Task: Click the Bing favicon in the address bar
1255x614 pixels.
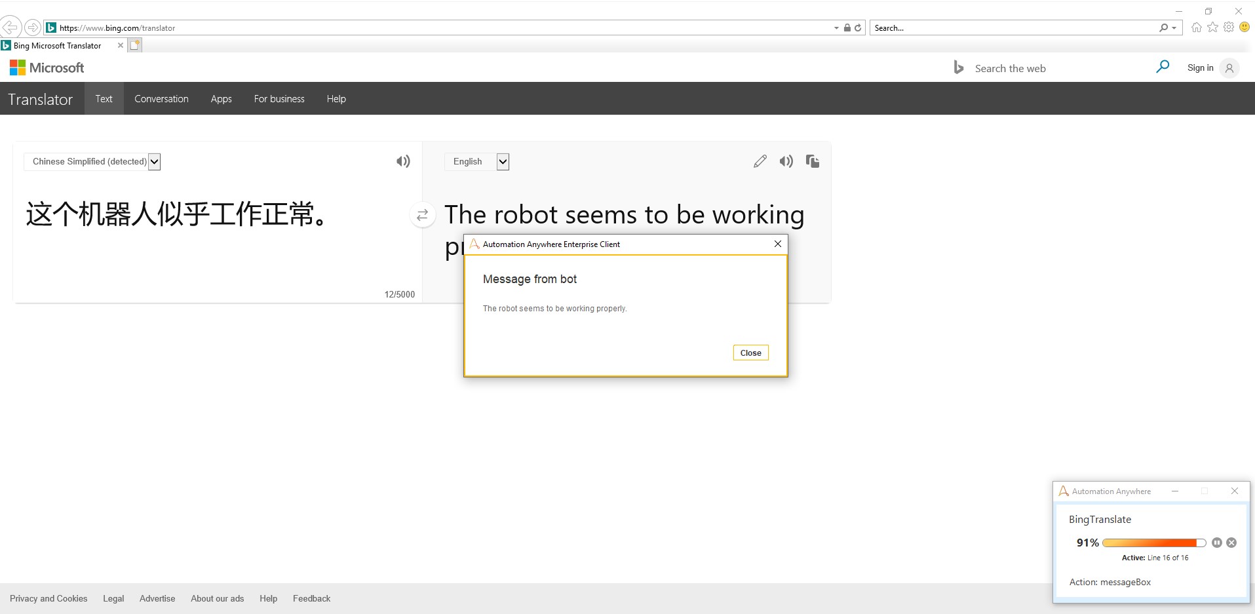Action: coord(50,28)
